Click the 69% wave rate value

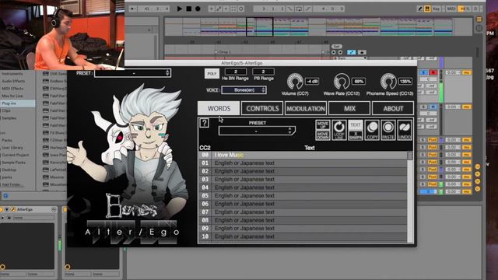[x=359, y=81]
